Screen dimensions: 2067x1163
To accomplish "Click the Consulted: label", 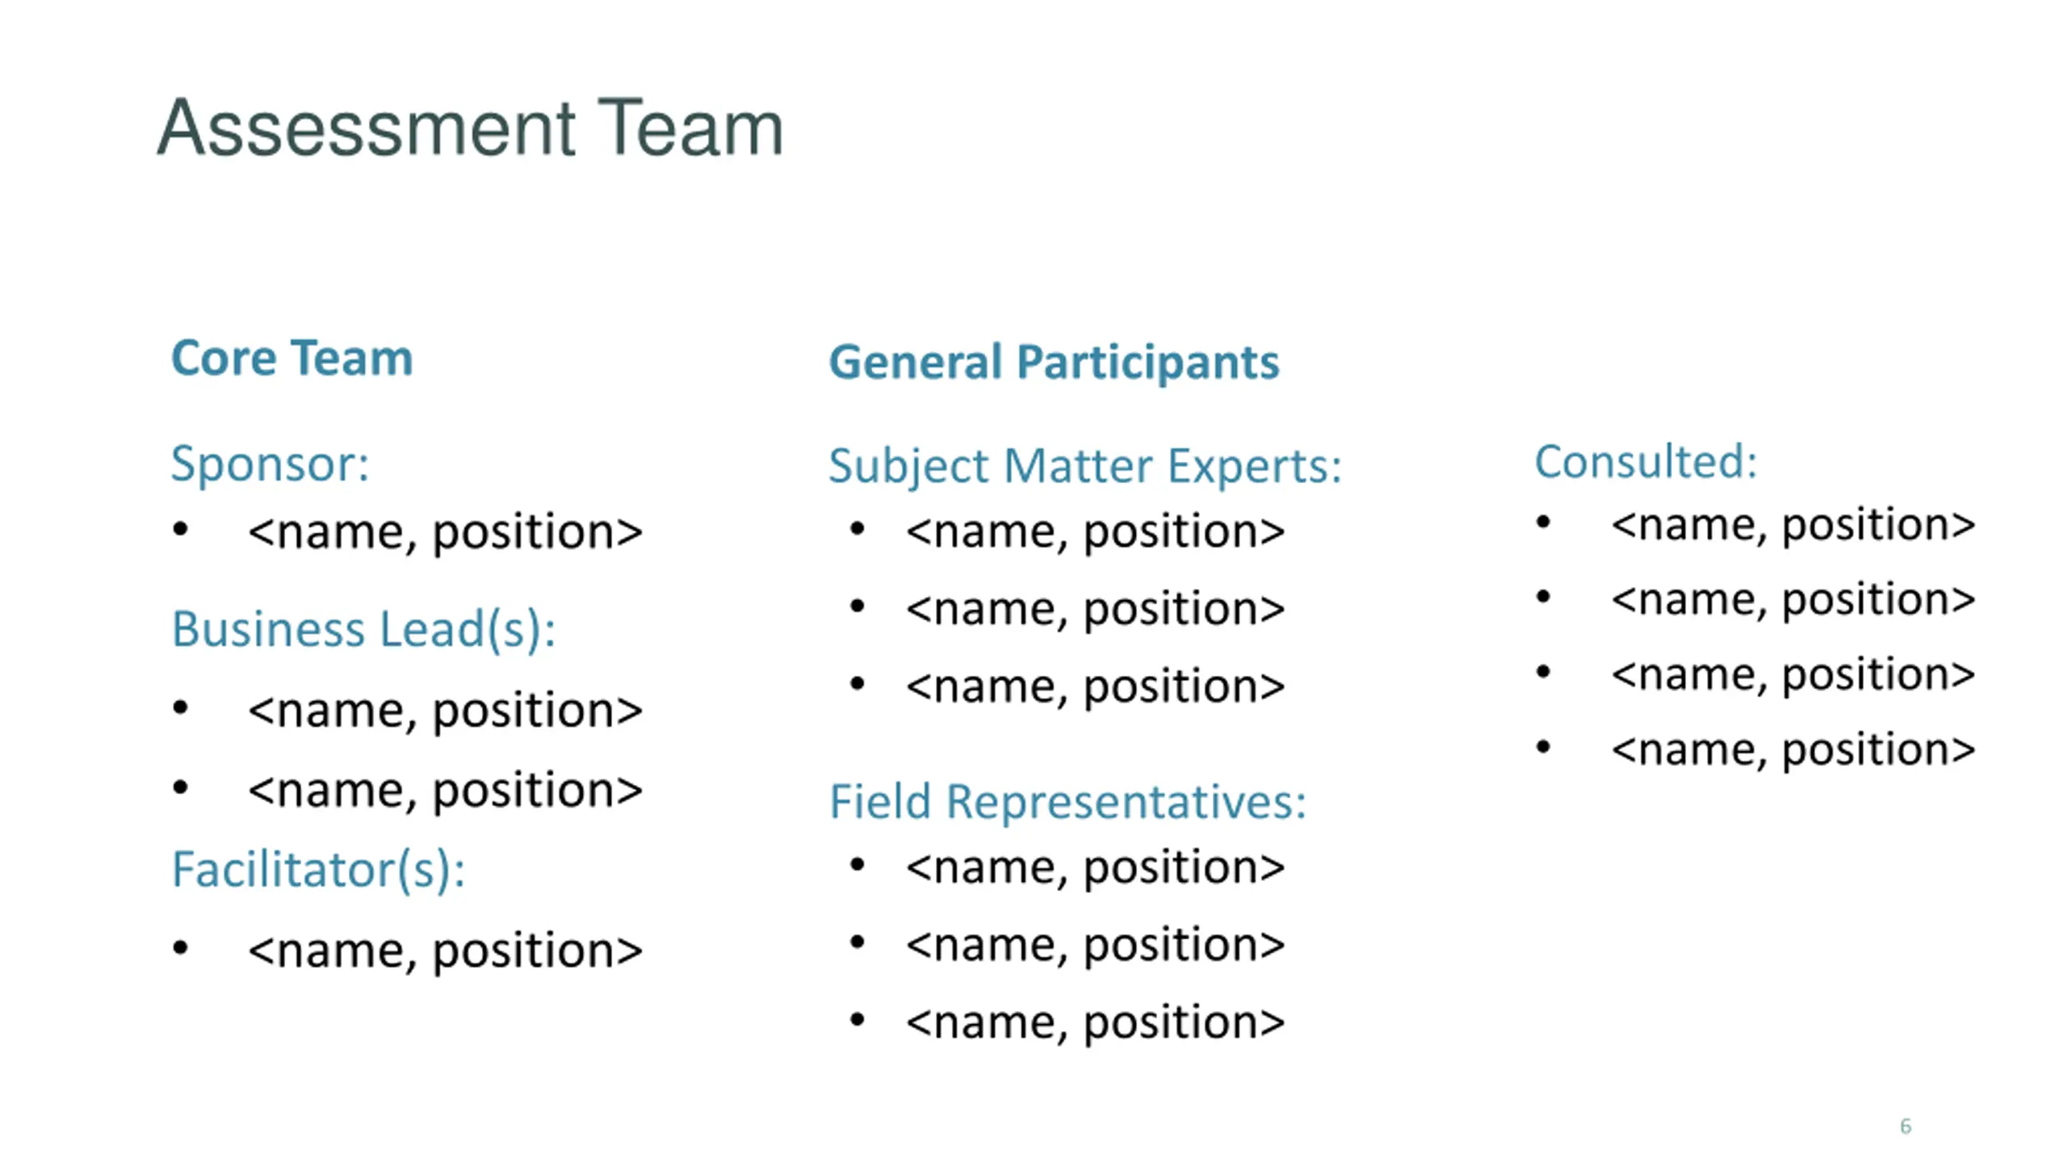I will [x=1646, y=461].
